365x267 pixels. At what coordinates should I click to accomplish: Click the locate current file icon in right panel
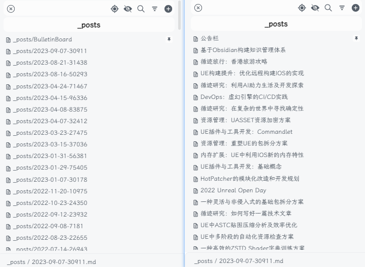point(302,8)
